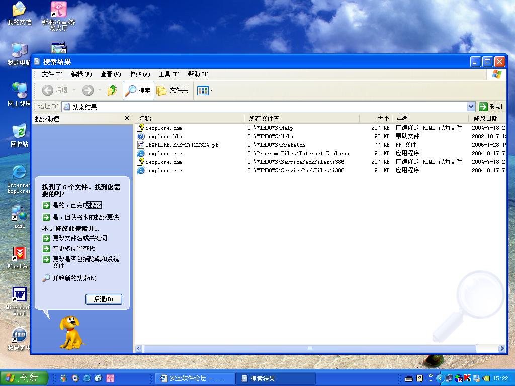Click the system tray expand arrow
Viewport: 515px width, 386px height.
(440, 378)
